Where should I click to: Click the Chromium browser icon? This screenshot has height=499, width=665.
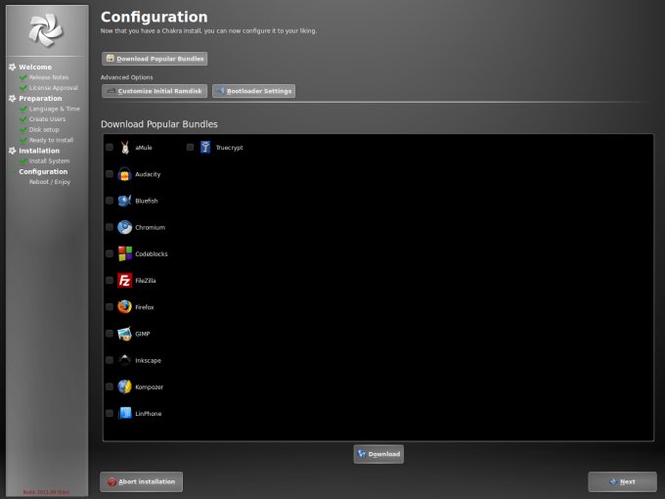(x=125, y=227)
